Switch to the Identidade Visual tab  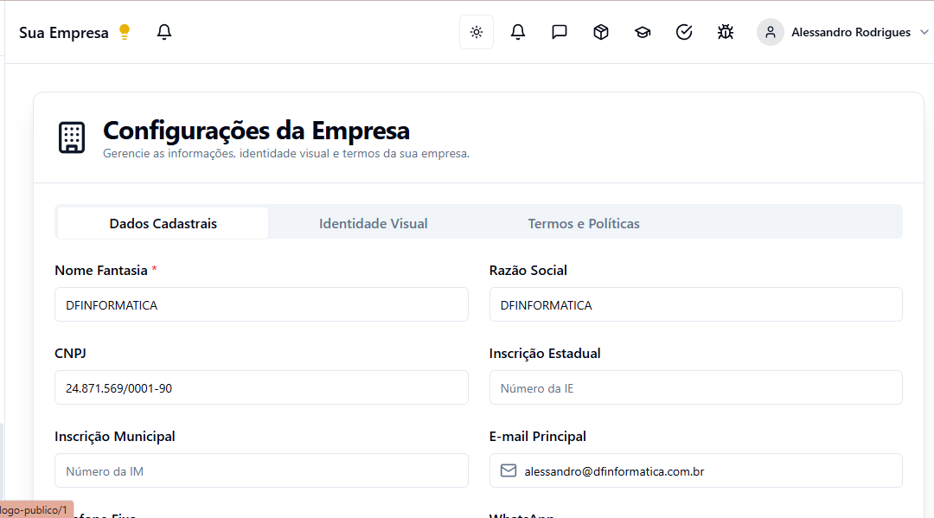tap(373, 223)
